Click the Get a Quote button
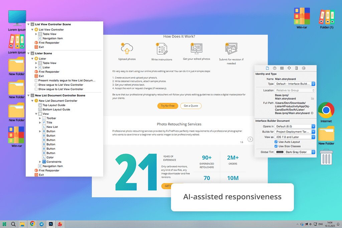342x228 pixels. (191, 106)
